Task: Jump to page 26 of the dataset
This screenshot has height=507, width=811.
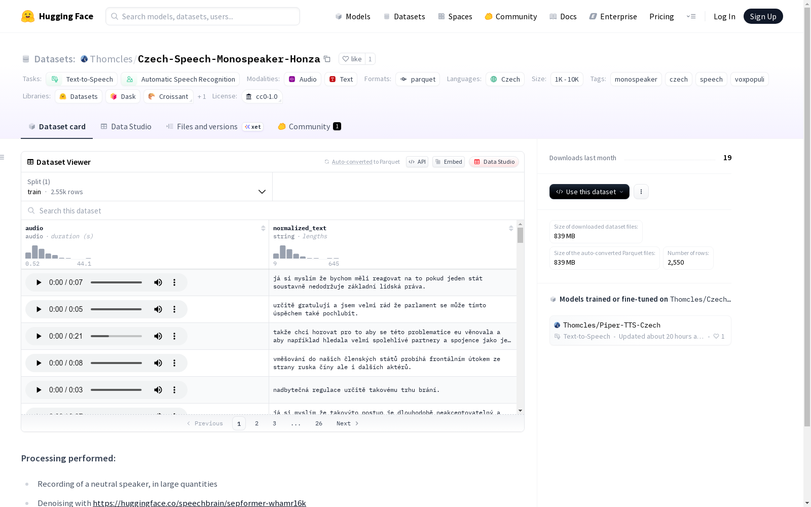Action: 319,423
